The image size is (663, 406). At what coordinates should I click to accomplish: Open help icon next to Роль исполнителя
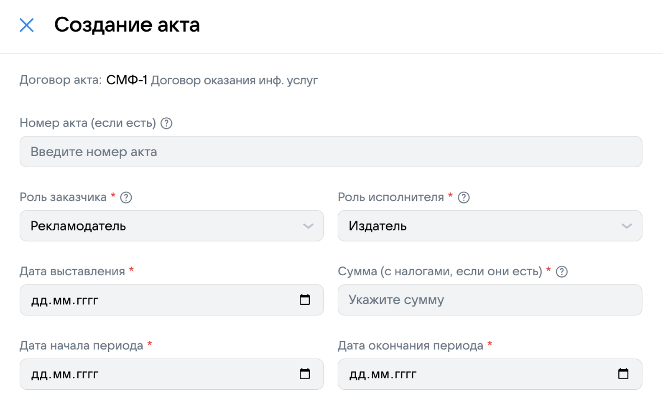[464, 198]
